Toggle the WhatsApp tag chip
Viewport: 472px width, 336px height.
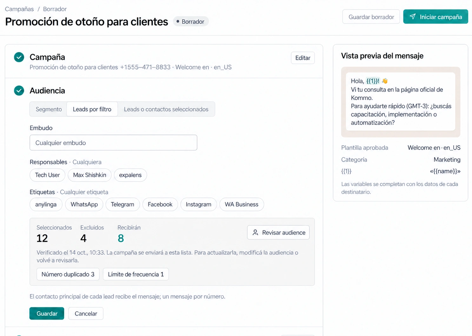[x=84, y=205]
